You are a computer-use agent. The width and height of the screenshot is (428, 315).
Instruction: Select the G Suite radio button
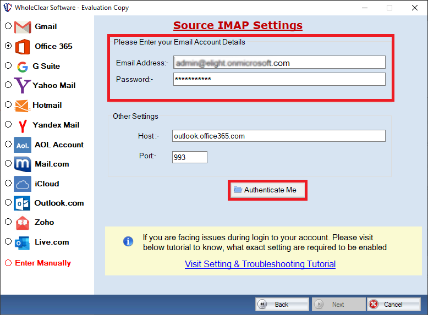pos(8,65)
